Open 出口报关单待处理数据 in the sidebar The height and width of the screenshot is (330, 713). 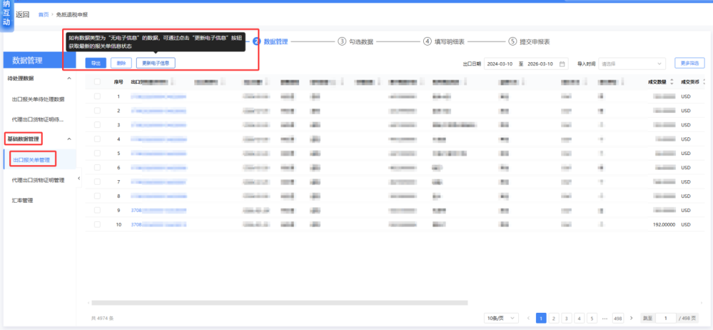(38, 98)
